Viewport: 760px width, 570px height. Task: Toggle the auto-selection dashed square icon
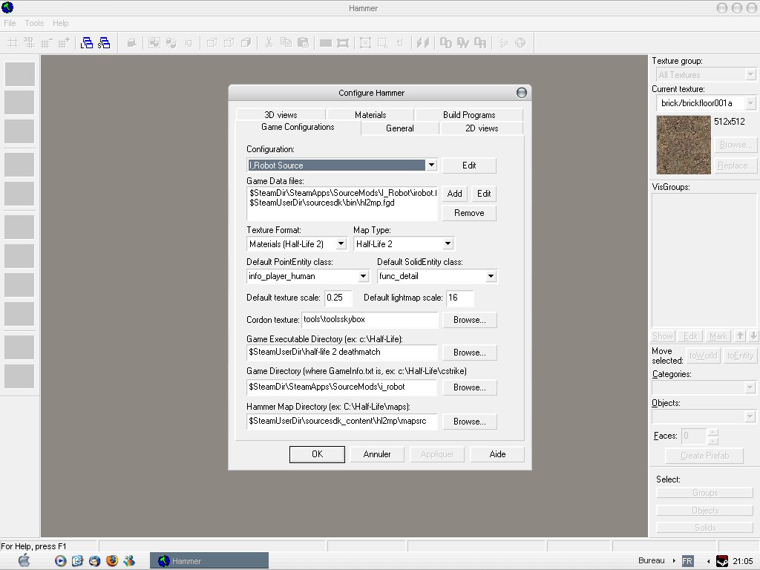pyautogui.click(x=382, y=43)
